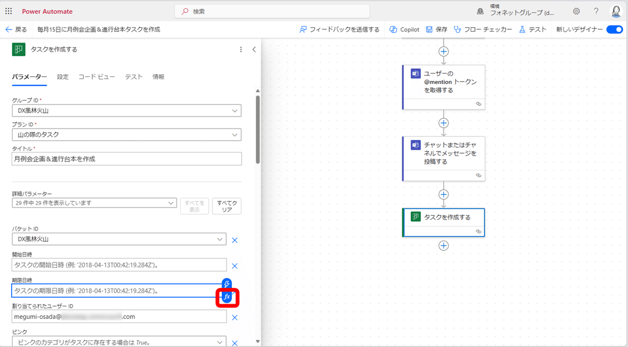The image size is (628, 347).
Task: Add step above タスクを作成する card
Action: pyautogui.click(x=444, y=194)
